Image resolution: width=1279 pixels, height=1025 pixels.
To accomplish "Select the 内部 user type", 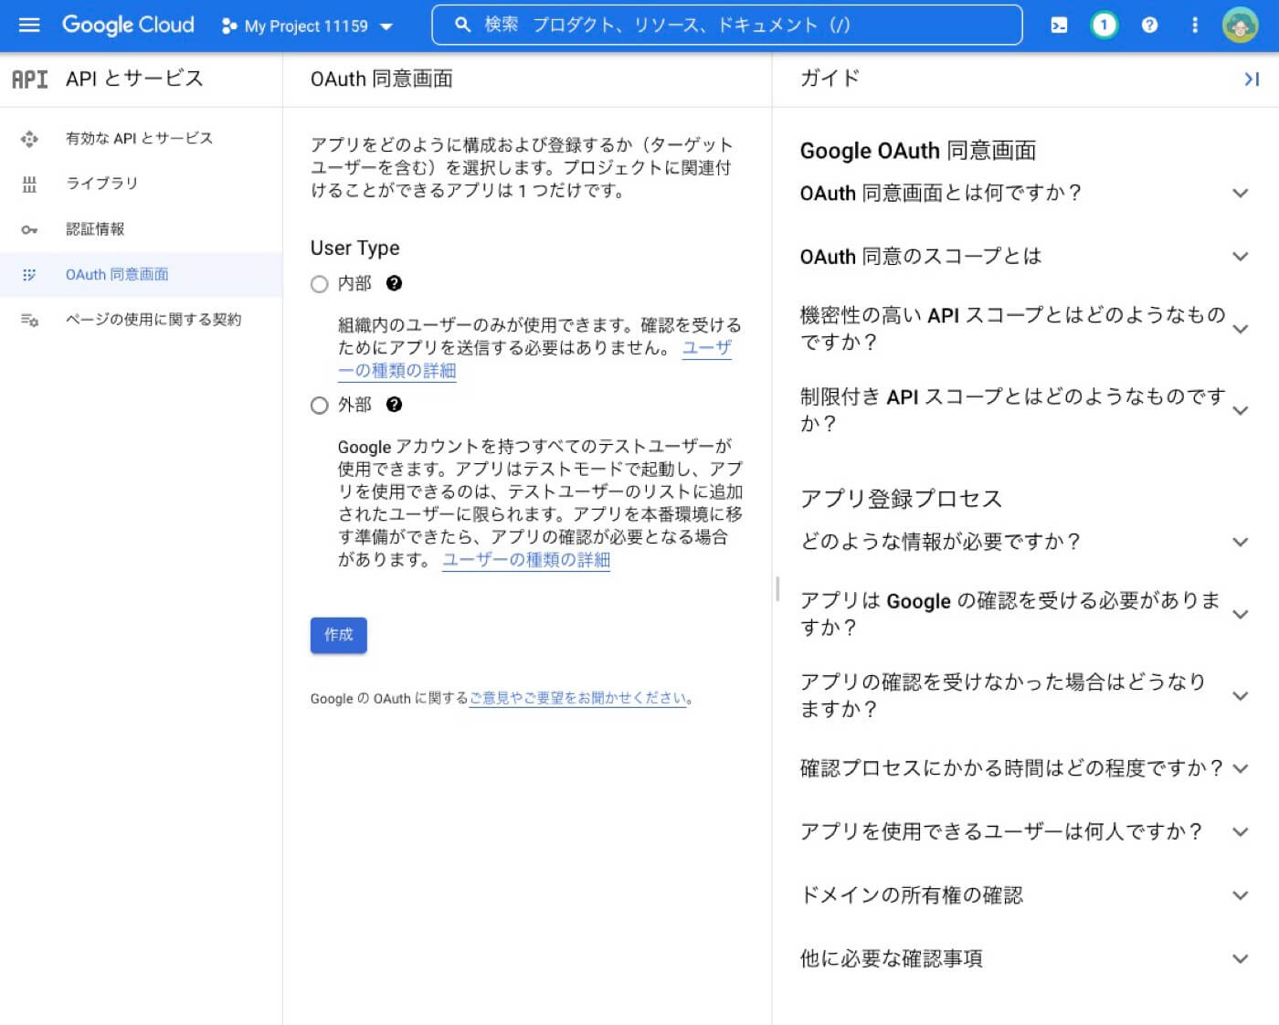I will pos(319,284).
